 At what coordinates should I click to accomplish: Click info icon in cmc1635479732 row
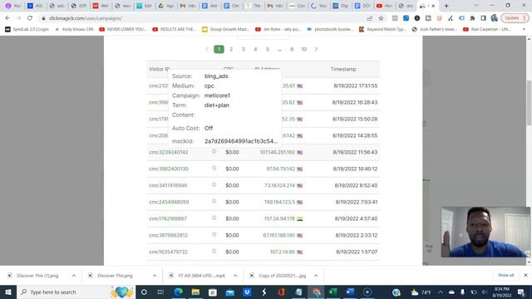pyautogui.click(x=214, y=251)
